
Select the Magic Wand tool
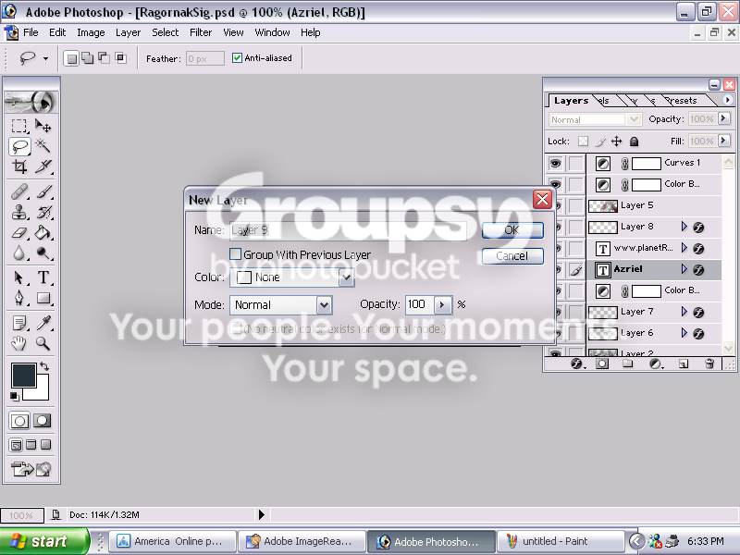click(x=43, y=145)
